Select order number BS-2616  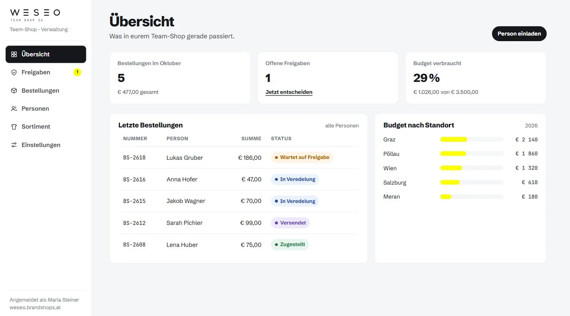pos(134,179)
